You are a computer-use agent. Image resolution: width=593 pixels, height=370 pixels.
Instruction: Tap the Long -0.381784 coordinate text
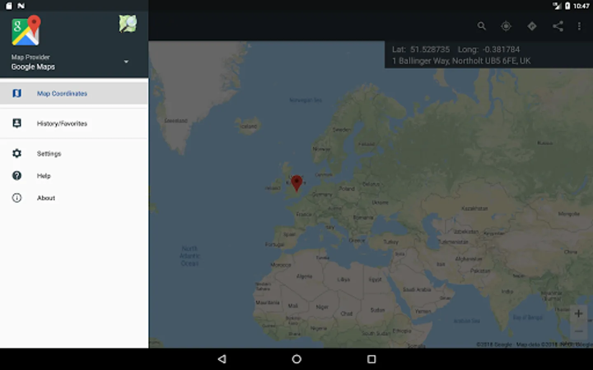tap(489, 49)
